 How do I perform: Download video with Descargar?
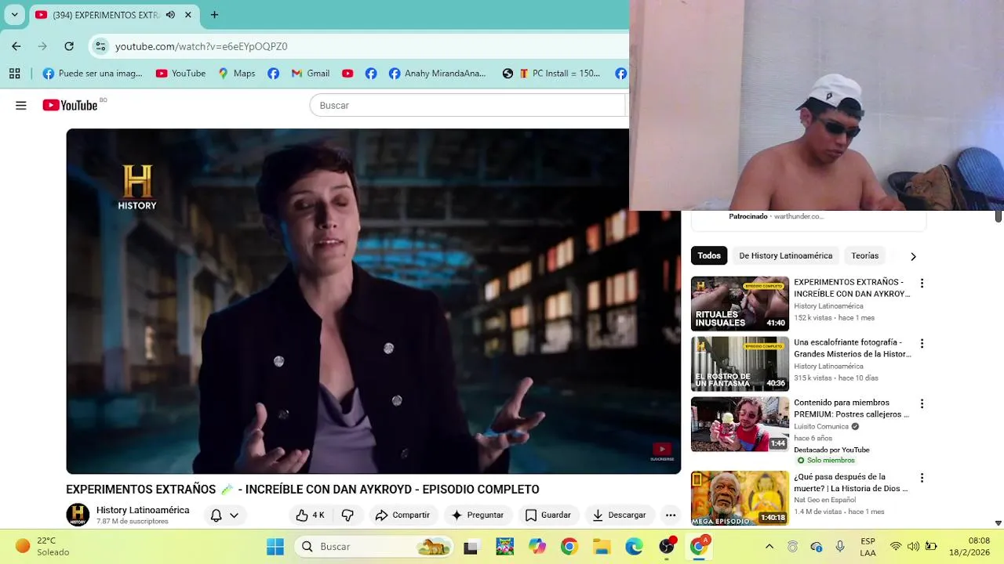pyautogui.click(x=619, y=515)
